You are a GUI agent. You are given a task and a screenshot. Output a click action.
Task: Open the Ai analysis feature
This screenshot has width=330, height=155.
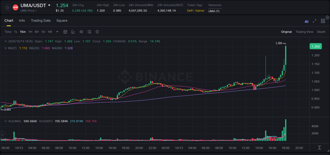tap(307, 21)
